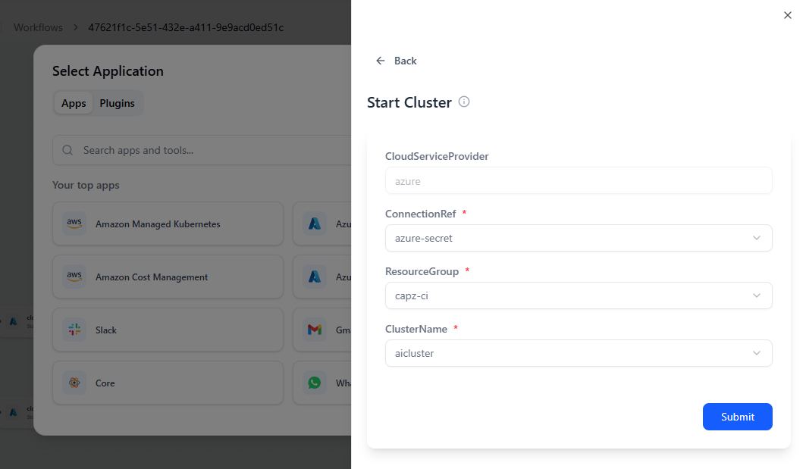This screenshot has width=806, height=469.
Task: Click the magnifier icon in the search box
Action: point(68,150)
